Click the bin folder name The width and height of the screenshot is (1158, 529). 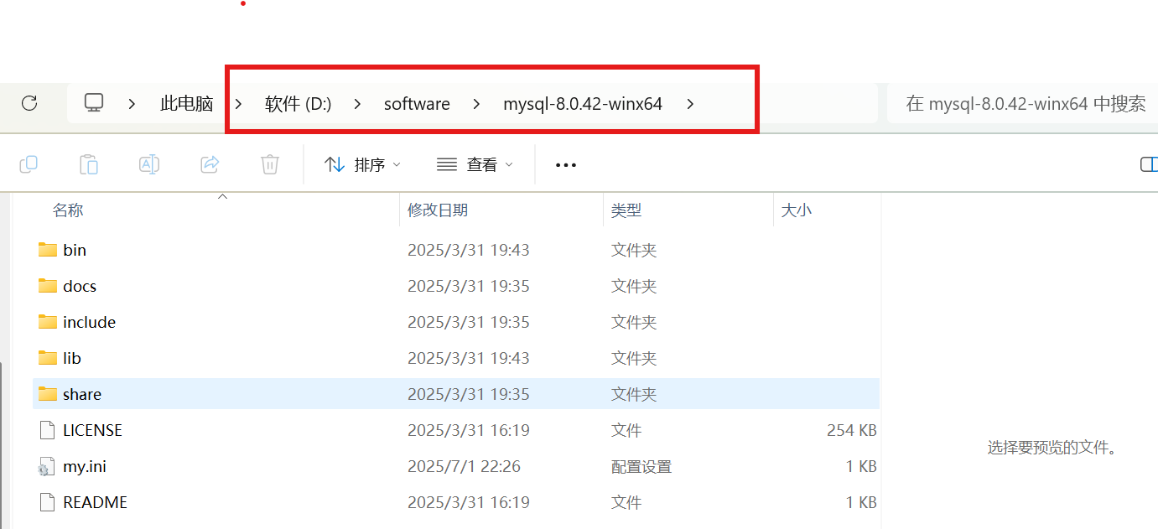(x=75, y=250)
